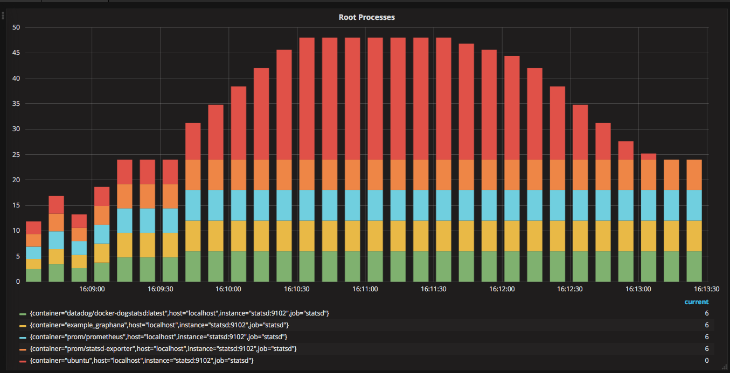Open orange swatch for prom/statsd-exporter series
730x373 pixels.
(23, 349)
